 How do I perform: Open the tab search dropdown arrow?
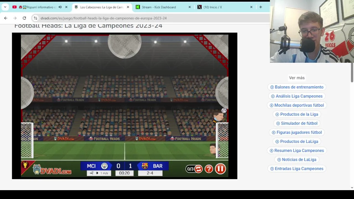(x=5, y=7)
